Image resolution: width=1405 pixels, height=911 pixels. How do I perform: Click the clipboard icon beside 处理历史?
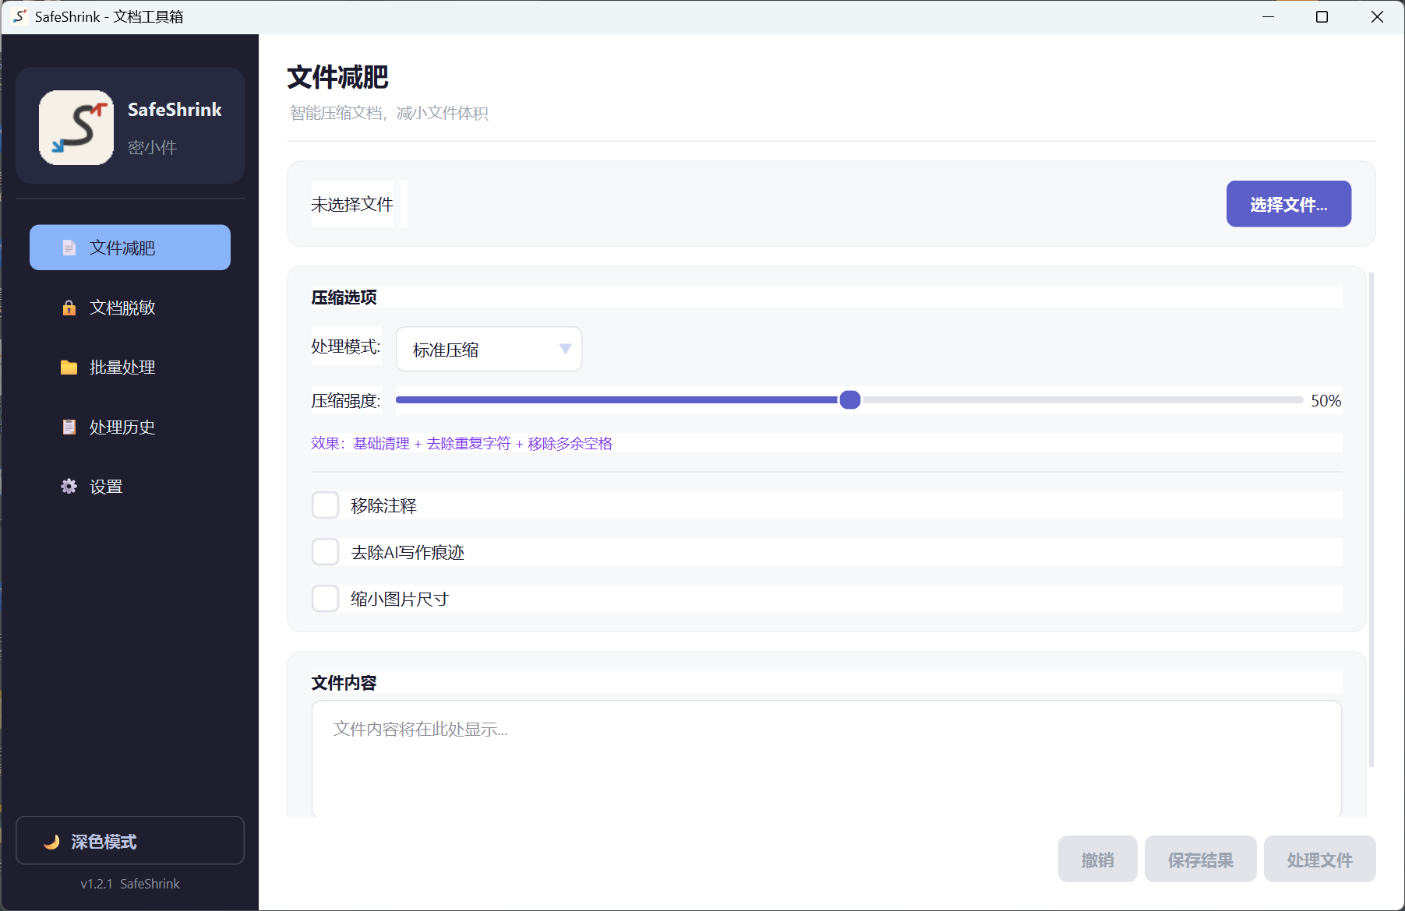(x=69, y=427)
